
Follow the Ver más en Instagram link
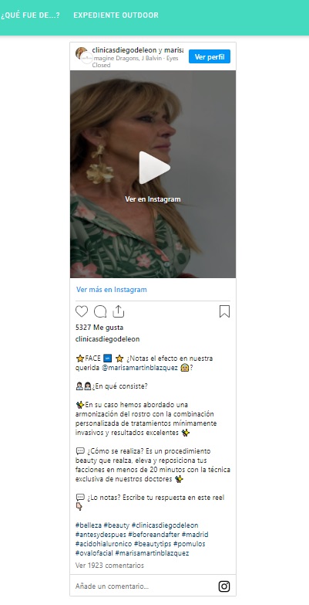(112, 290)
